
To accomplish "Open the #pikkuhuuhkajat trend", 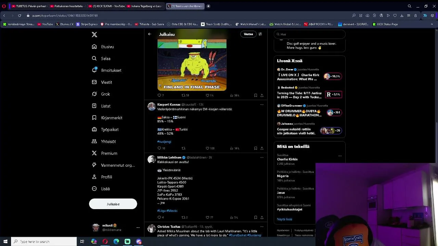I will [x=289, y=209].
